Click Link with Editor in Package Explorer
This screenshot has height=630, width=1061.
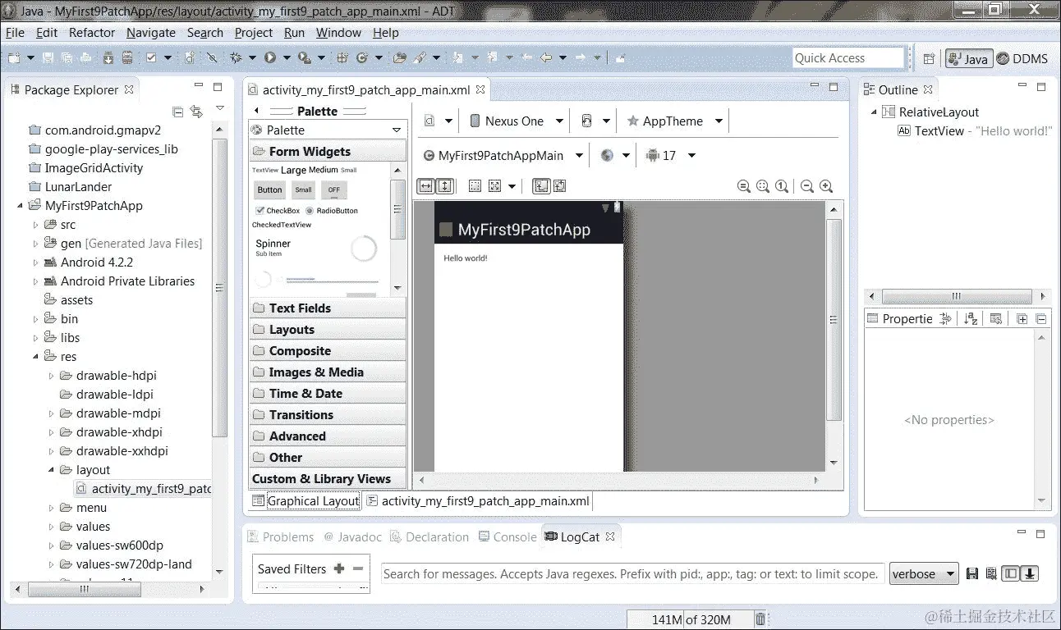[196, 112]
